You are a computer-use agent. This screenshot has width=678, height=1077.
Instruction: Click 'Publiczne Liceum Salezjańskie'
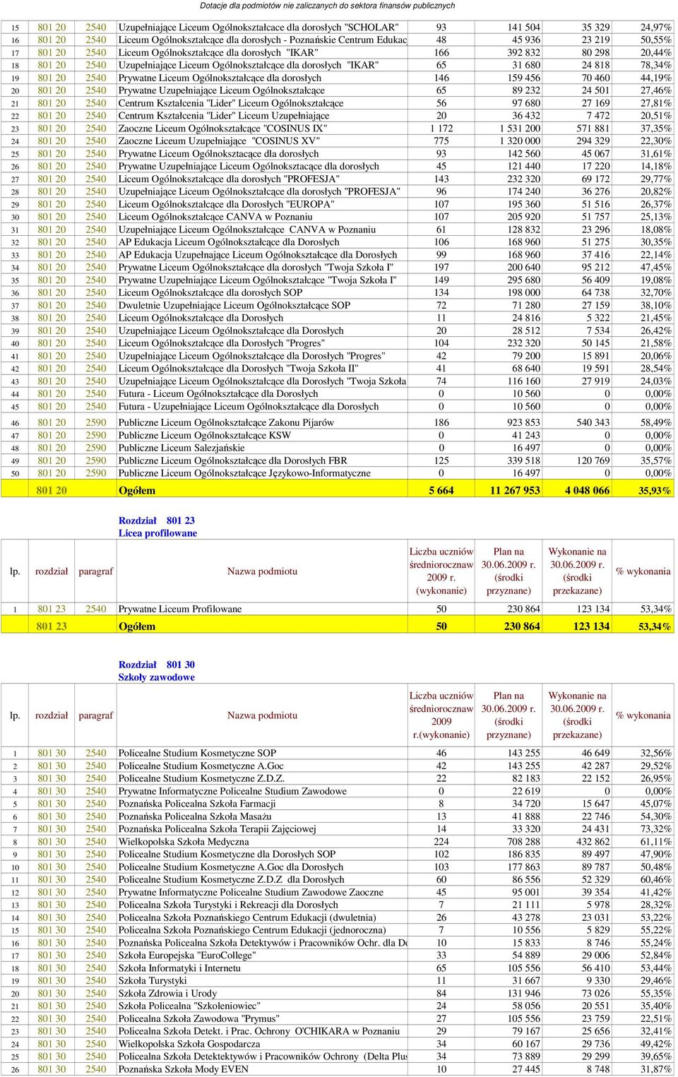point(182,448)
